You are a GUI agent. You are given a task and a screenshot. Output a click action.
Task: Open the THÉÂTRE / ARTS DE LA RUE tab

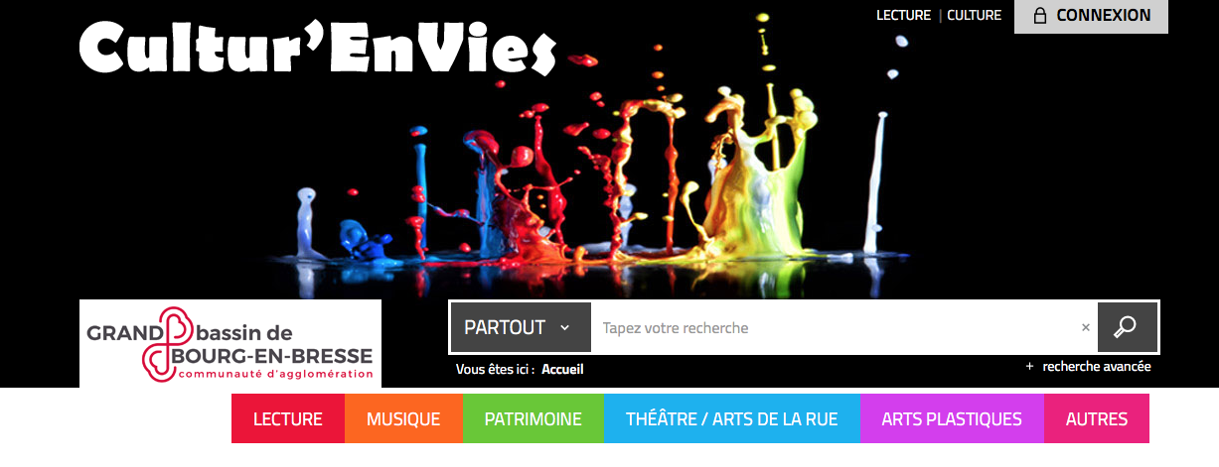pyautogui.click(x=731, y=418)
